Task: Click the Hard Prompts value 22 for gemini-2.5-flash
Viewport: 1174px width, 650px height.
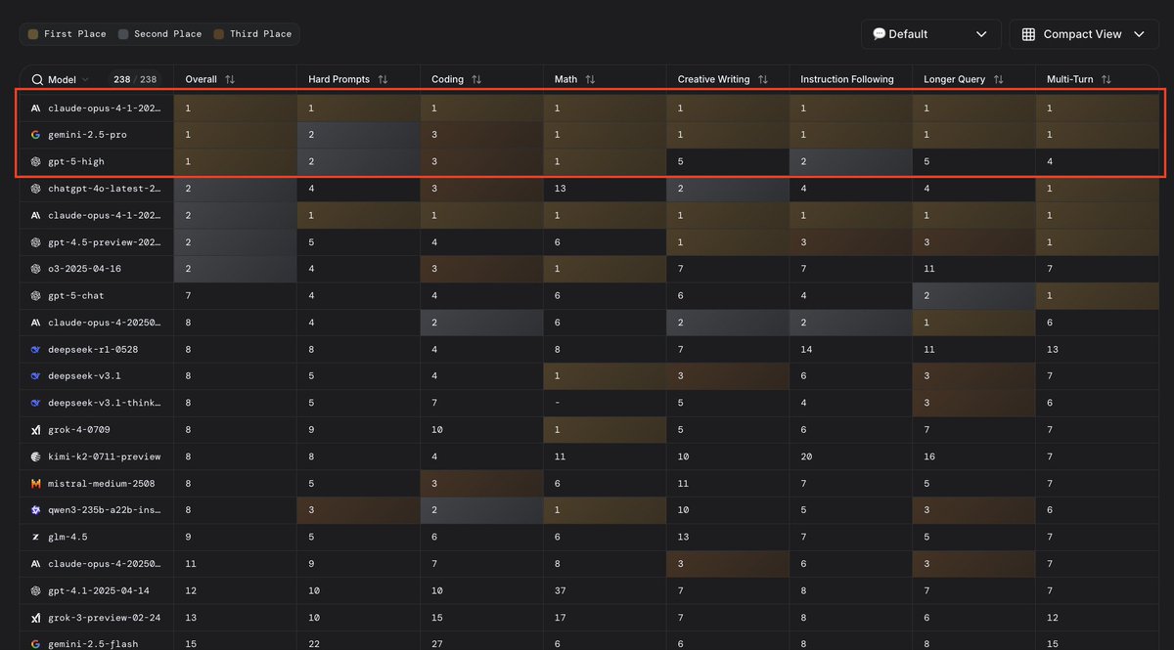Action: tap(314, 644)
